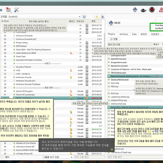Screen dimensions: 163x163
Task: Click the green tutorial next arrow
Action: click(112, 150)
